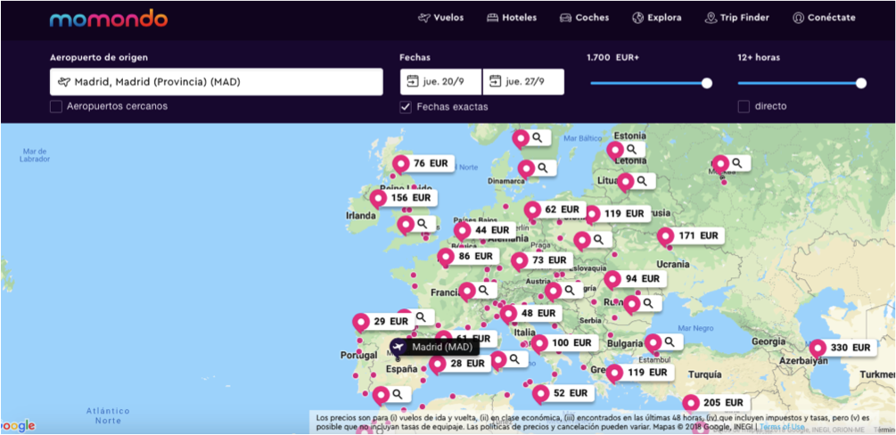Select the 156 EUR map pin near Irlanda
Image resolution: width=896 pixels, height=435 pixels.
click(x=404, y=199)
